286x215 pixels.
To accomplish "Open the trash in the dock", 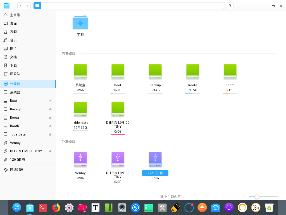I will pyautogui.click(x=269, y=208).
